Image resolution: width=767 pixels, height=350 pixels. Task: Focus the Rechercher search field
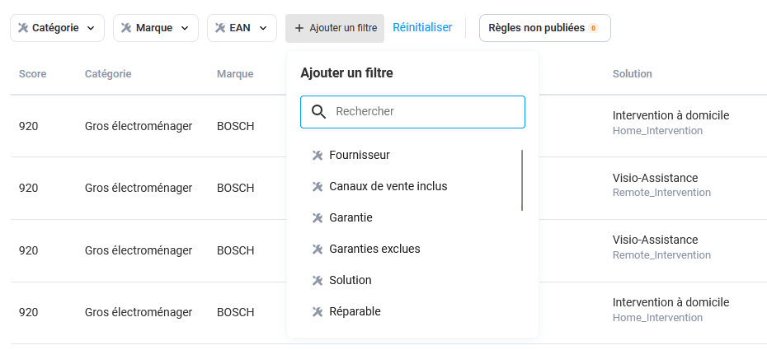[425, 112]
